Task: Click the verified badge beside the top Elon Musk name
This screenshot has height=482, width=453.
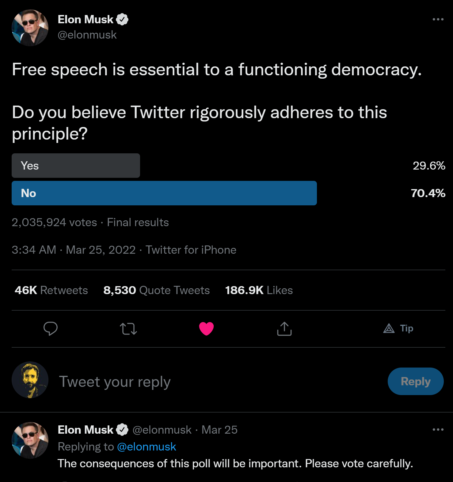Action: (122, 19)
